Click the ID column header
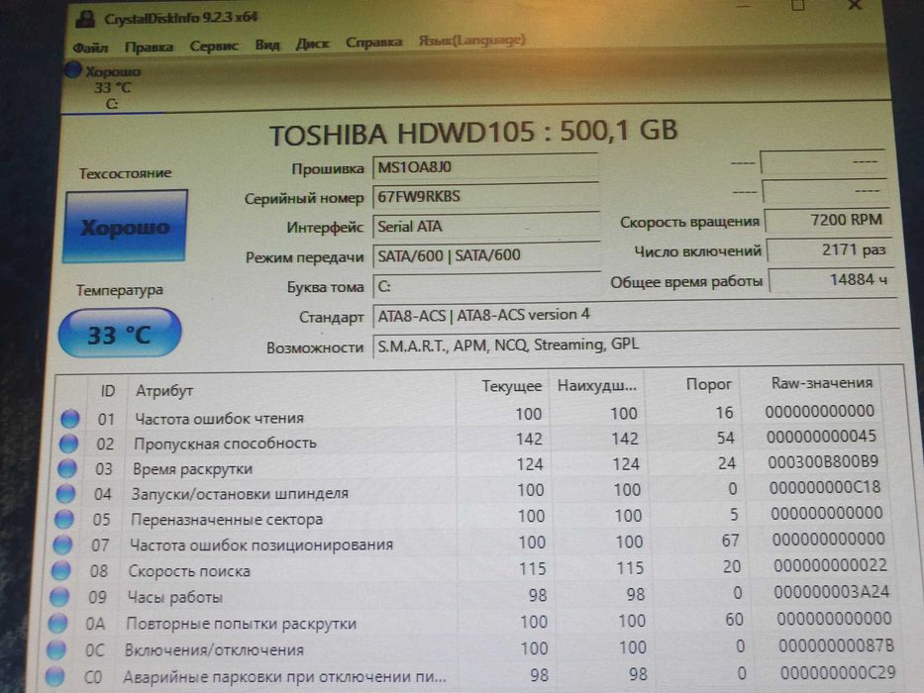 108,391
